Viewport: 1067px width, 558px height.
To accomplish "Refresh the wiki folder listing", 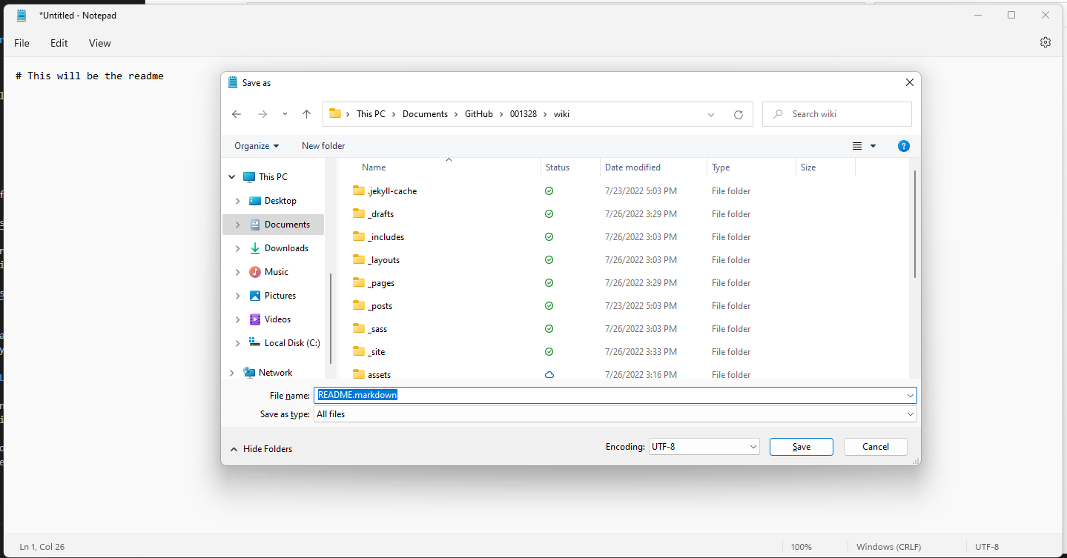I will (738, 115).
